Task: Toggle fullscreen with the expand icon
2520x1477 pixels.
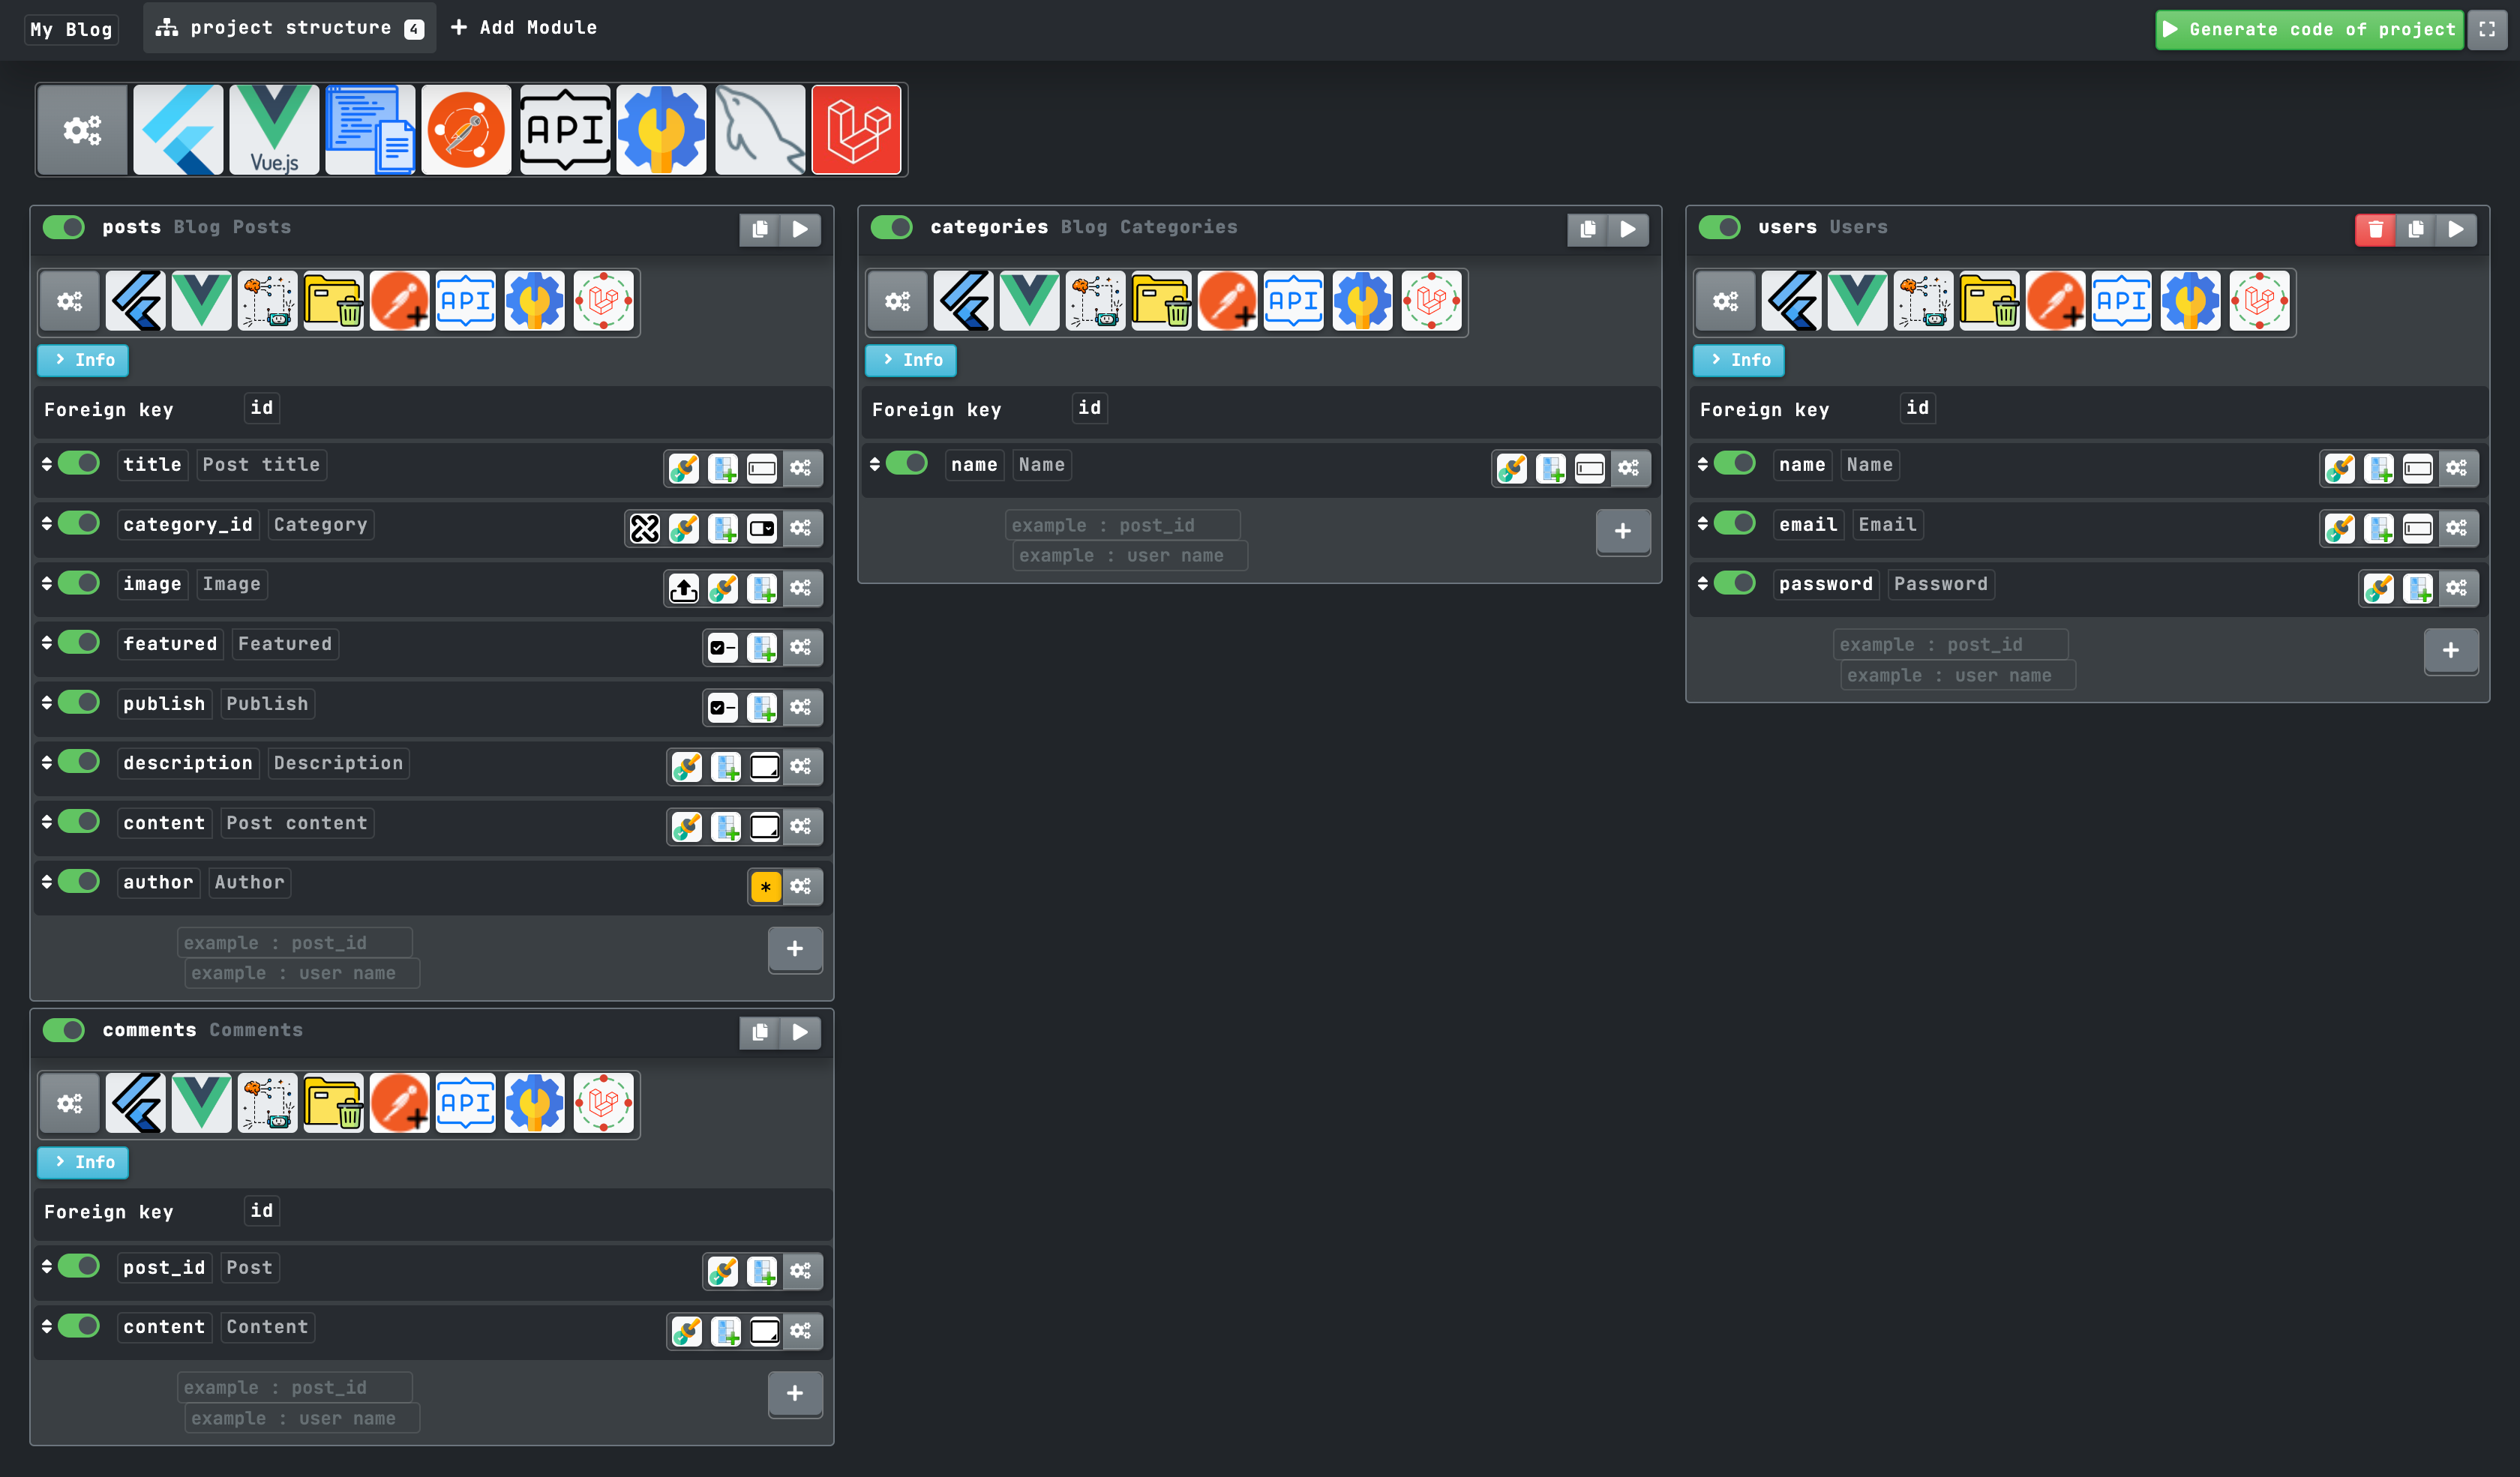Action: click(2487, 29)
